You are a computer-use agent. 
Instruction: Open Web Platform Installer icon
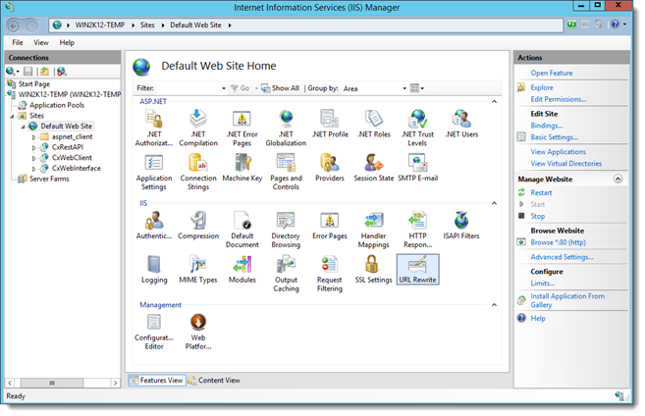tap(198, 331)
